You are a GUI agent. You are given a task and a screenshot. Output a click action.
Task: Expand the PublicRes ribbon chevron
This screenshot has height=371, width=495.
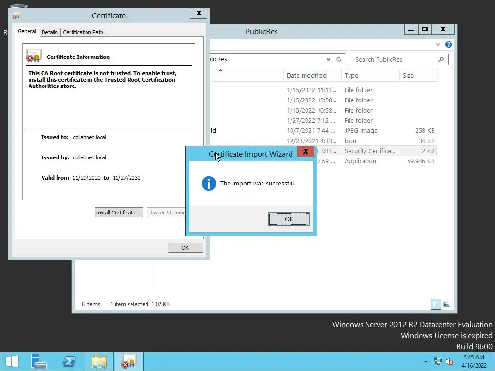pos(438,44)
